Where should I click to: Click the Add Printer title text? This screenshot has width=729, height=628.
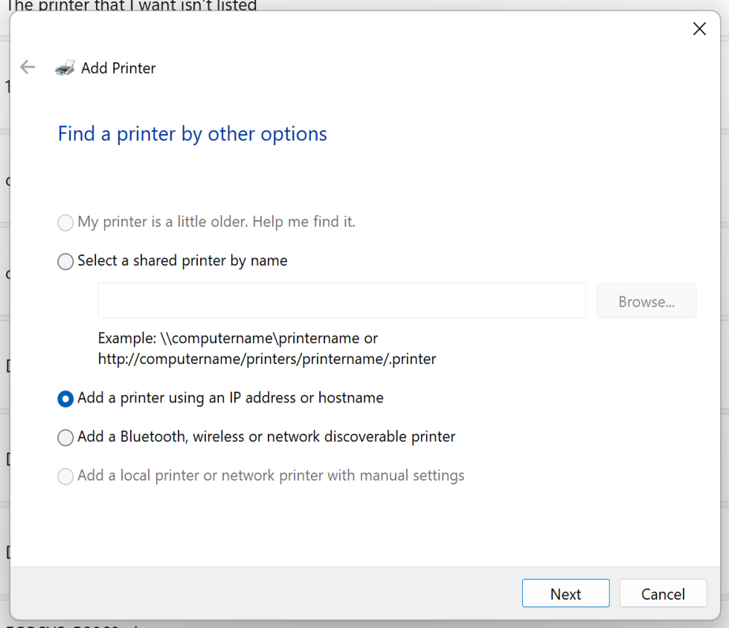[x=118, y=68]
